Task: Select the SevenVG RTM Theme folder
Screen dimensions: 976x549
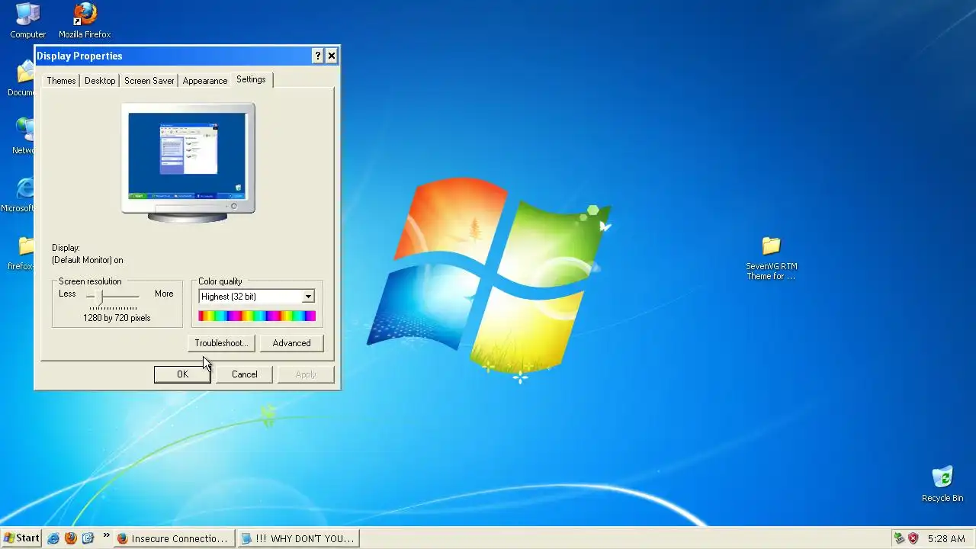Action: pos(771,258)
